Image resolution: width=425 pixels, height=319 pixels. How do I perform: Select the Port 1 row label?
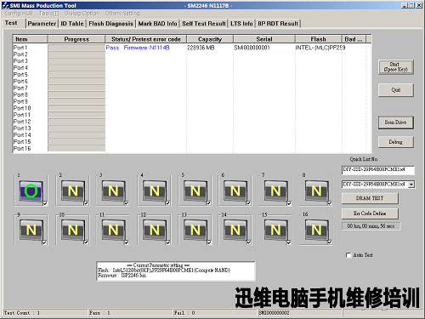coord(20,48)
